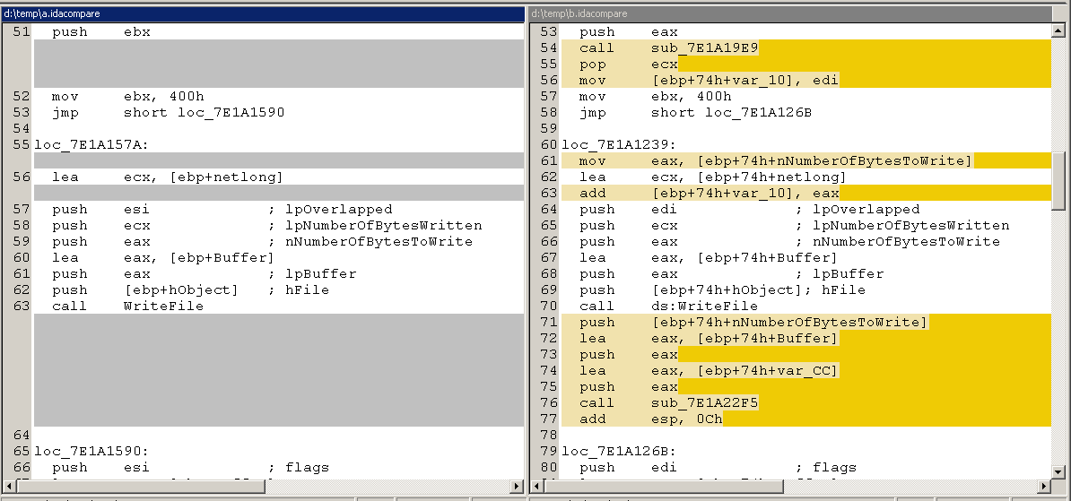1071x501 pixels.
Task: Click right pane horizontal scroll left arrow
Action: pyautogui.click(x=537, y=486)
